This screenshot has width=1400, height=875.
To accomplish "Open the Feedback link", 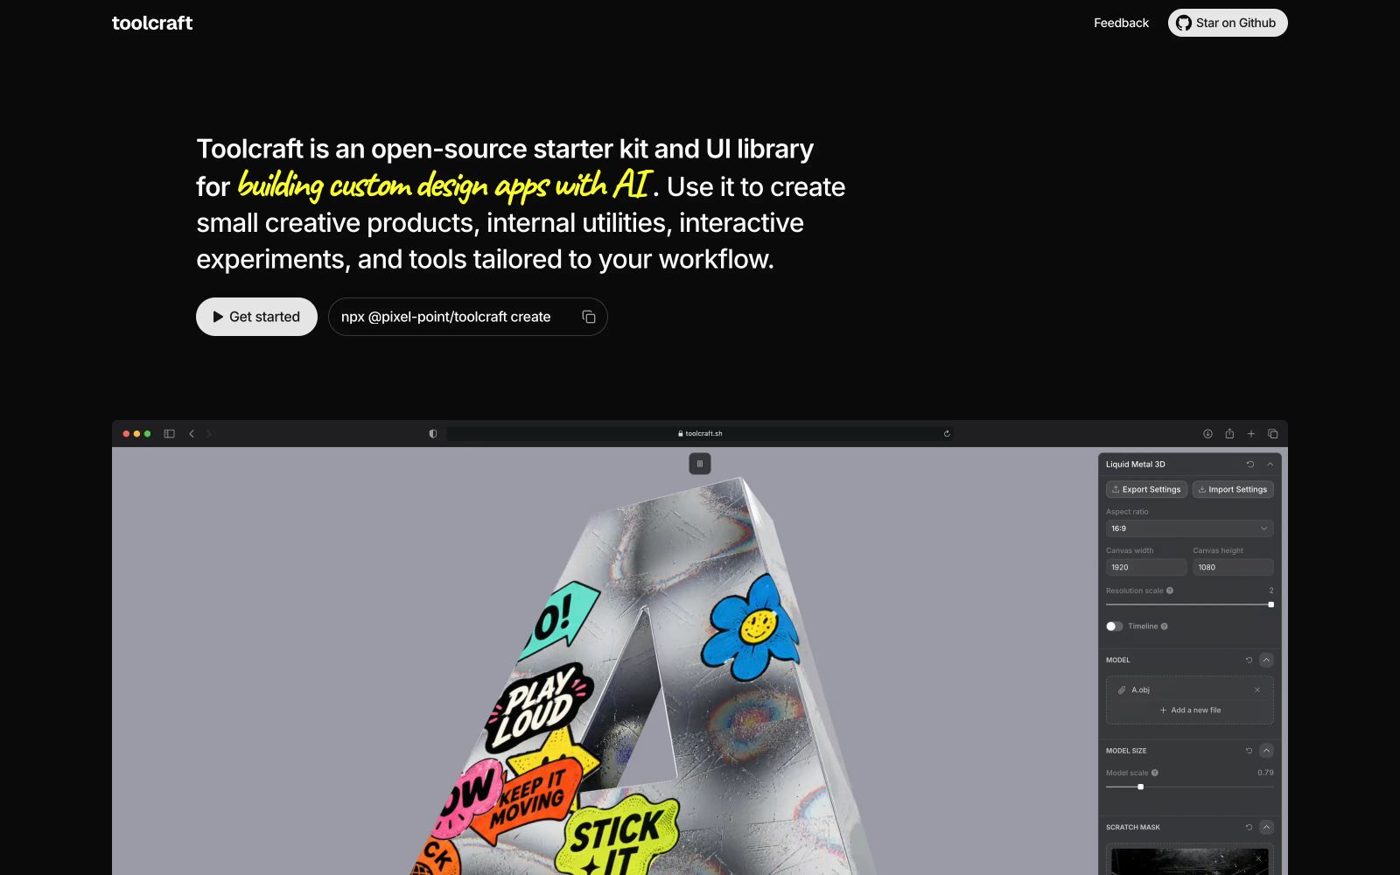I will pyautogui.click(x=1121, y=23).
